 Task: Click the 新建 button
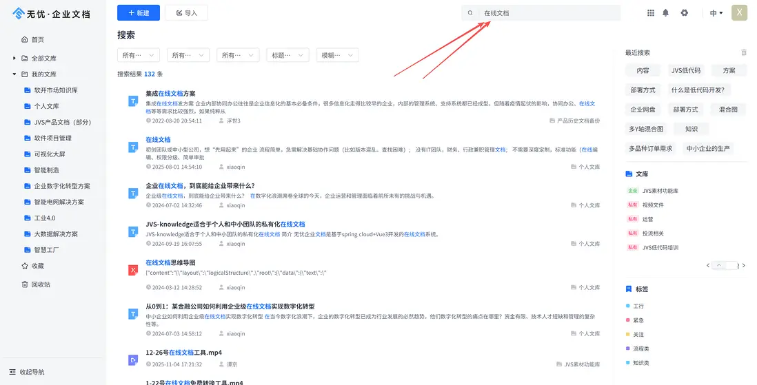click(138, 12)
